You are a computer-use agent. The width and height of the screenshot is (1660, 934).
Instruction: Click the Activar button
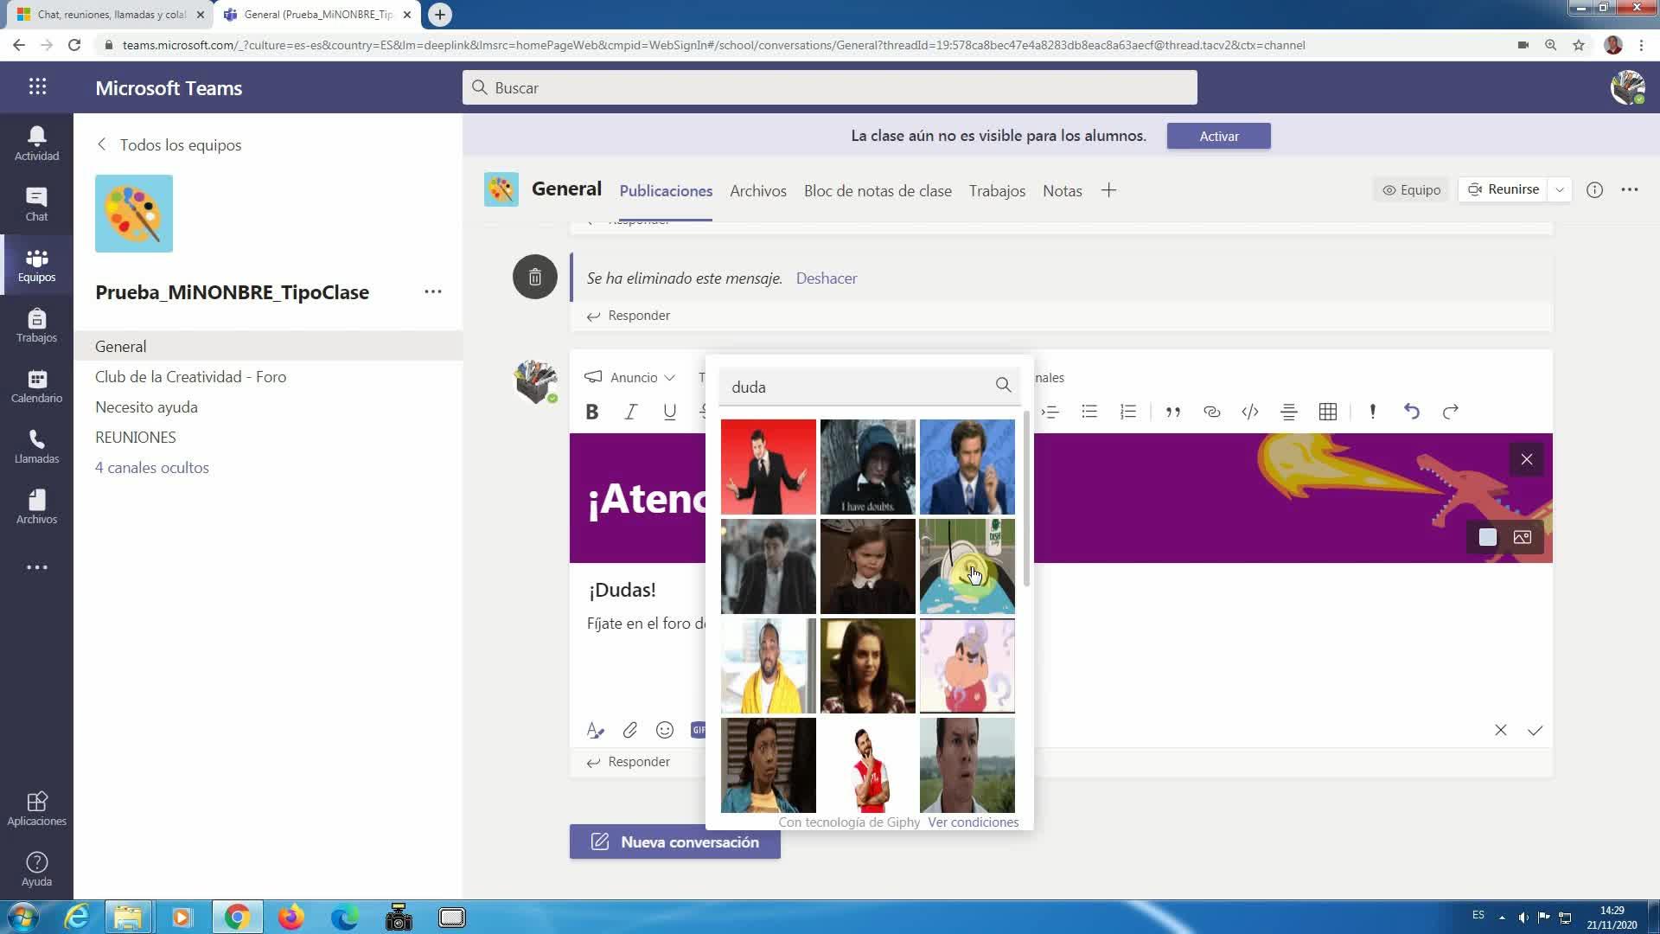(1218, 137)
